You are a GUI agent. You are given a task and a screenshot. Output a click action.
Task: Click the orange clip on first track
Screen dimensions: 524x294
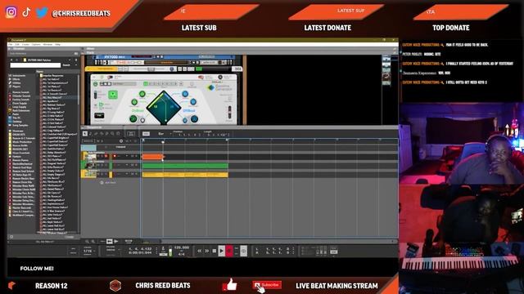[152, 156]
